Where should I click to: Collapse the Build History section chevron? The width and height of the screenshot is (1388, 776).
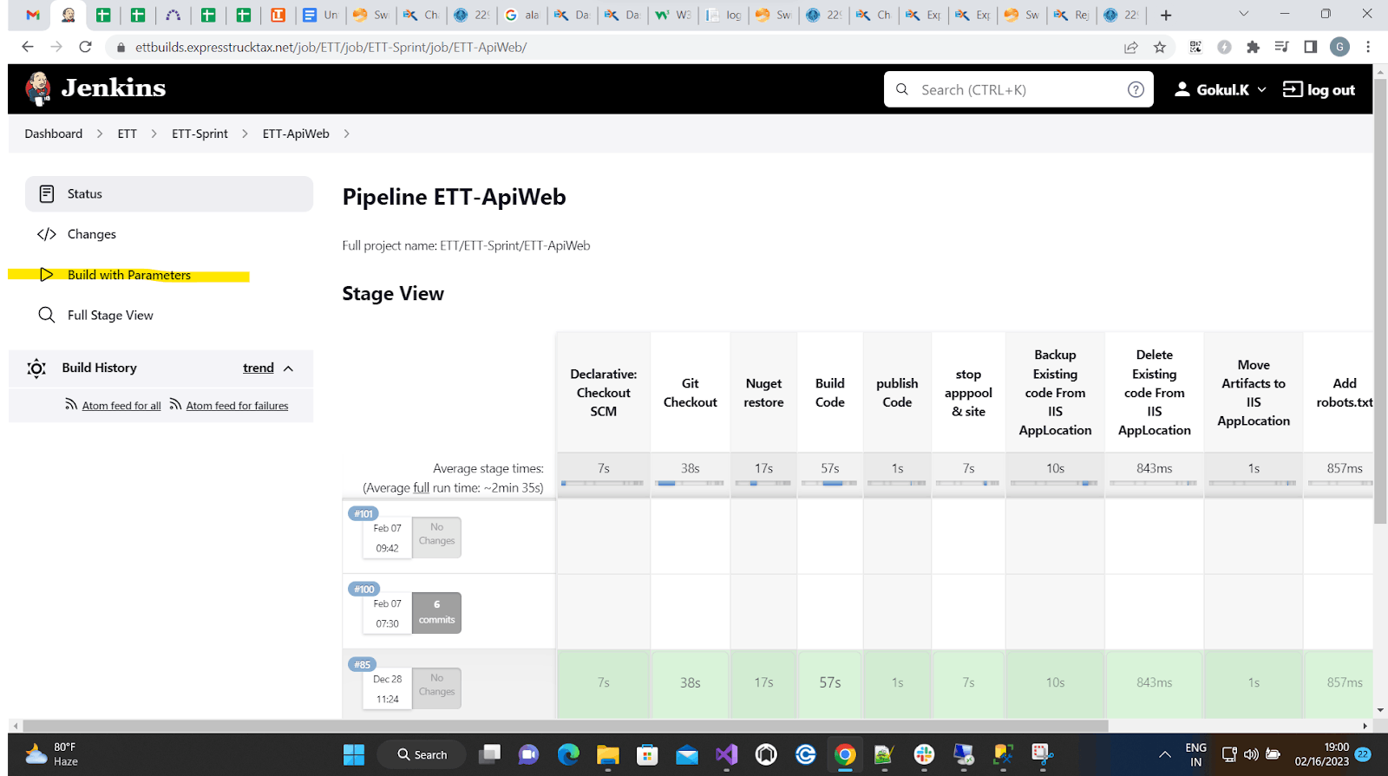tap(288, 368)
